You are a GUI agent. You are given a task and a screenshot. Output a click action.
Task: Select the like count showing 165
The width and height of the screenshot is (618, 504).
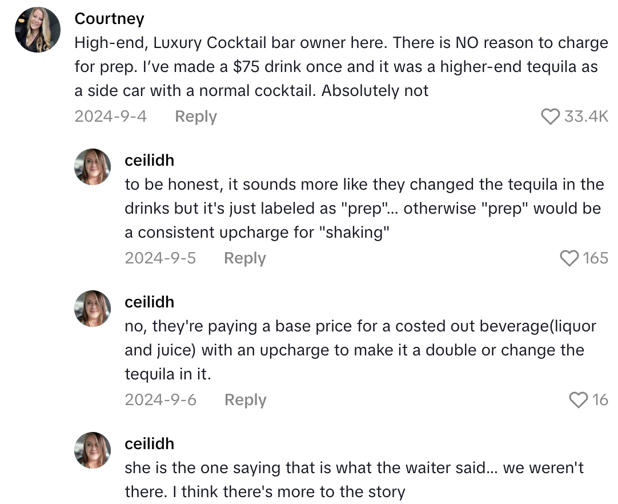click(x=597, y=258)
